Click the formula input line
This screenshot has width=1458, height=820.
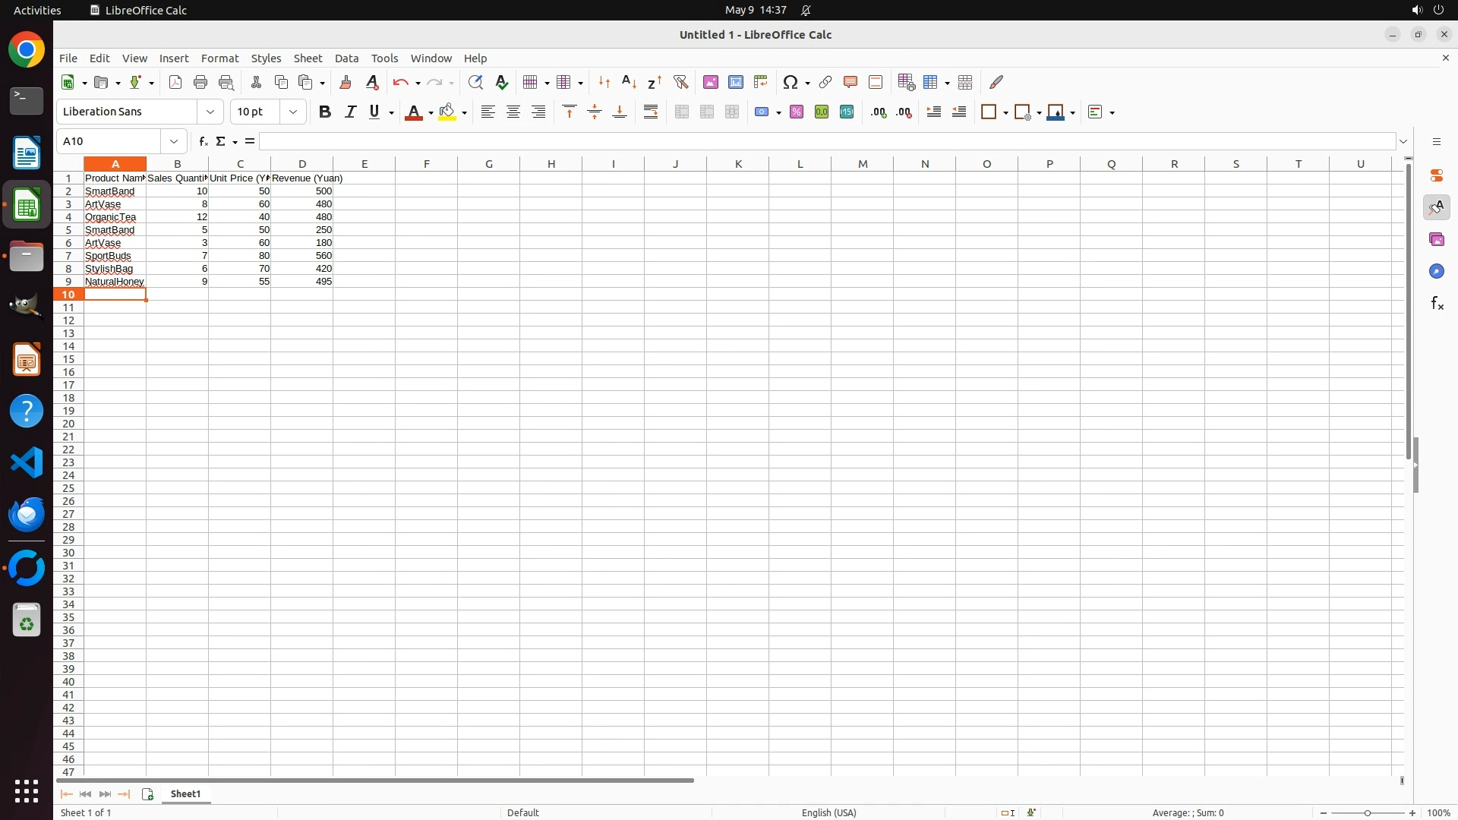pos(826,141)
